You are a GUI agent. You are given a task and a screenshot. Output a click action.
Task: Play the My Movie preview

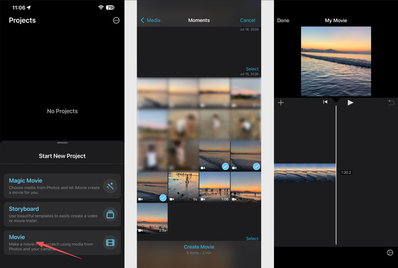(350, 103)
